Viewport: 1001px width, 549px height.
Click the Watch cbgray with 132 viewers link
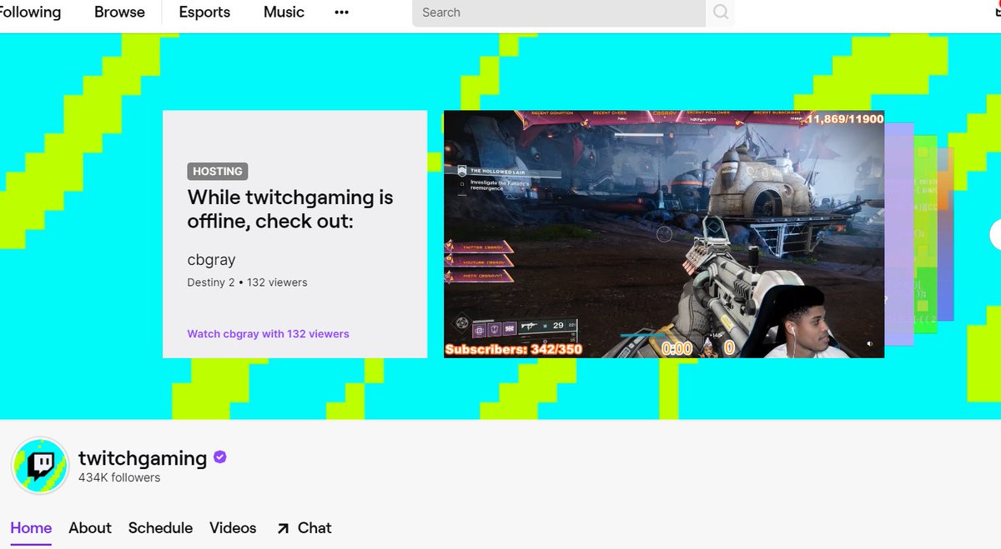268,334
